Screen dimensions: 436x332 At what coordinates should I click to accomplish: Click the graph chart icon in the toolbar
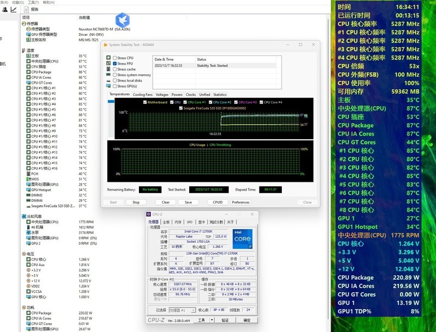coord(13,8)
